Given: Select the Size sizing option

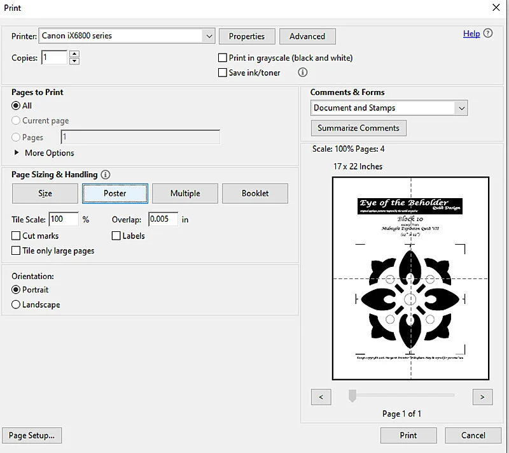Looking at the screenshot, I should (45, 193).
